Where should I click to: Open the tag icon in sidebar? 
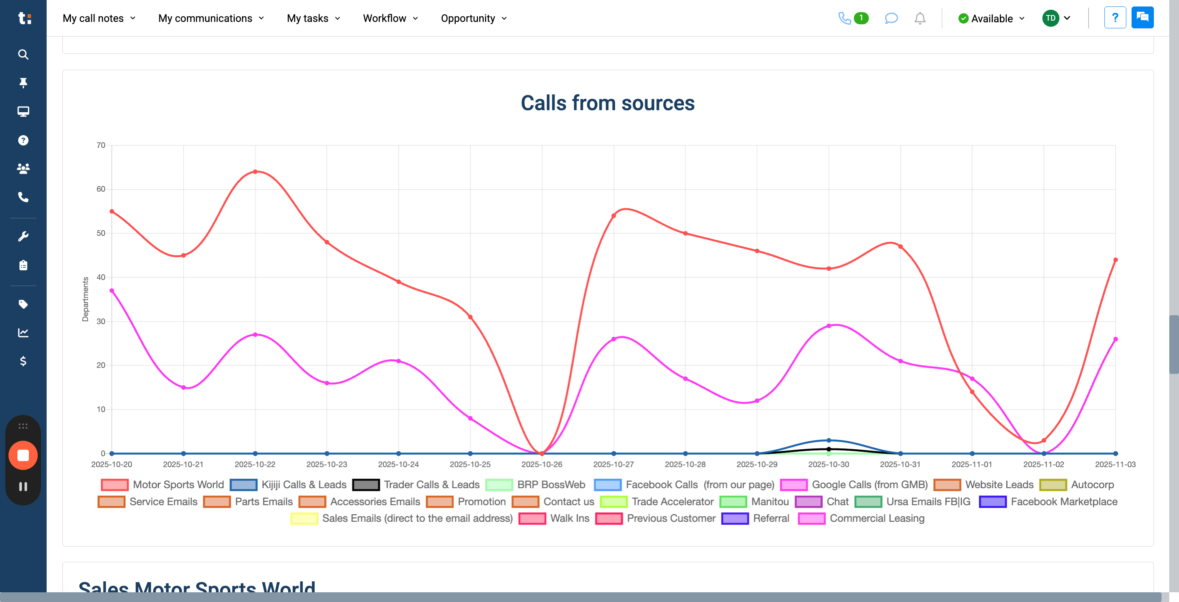24,304
